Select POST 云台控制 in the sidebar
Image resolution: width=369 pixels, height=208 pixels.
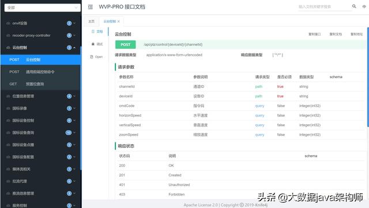coord(40,60)
